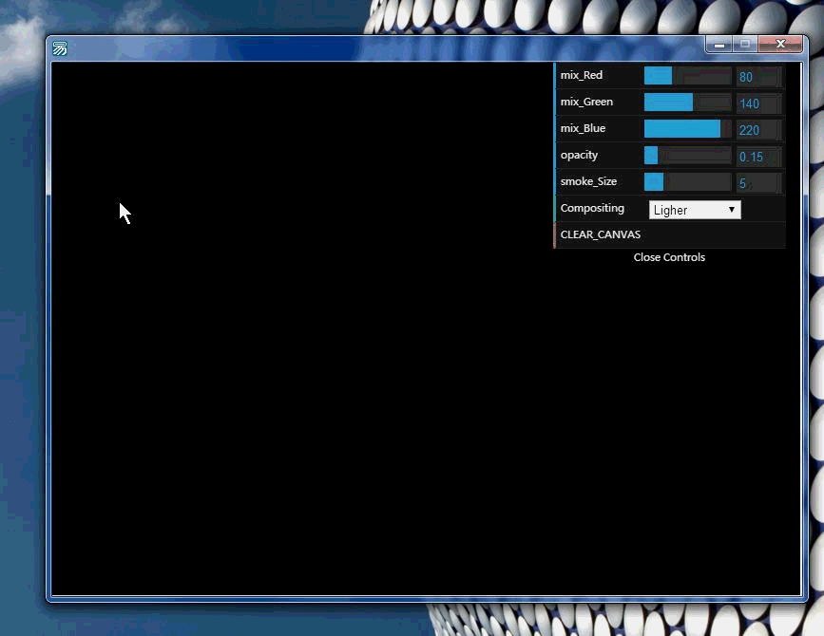
Task: Maximize the application window
Action: (x=745, y=45)
